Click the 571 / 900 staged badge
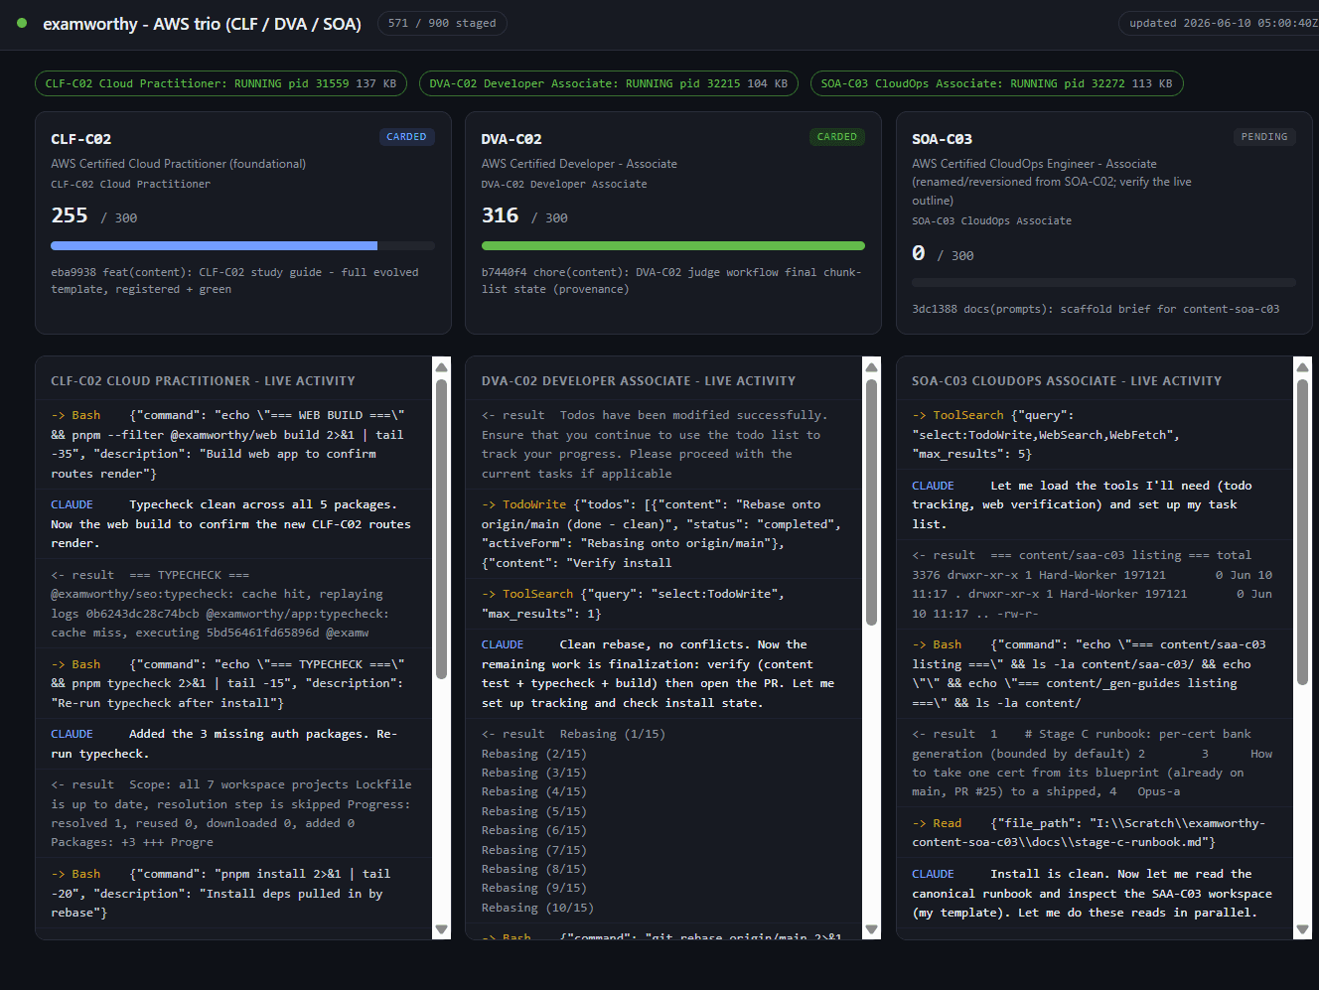The image size is (1319, 990). pos(442,23)
